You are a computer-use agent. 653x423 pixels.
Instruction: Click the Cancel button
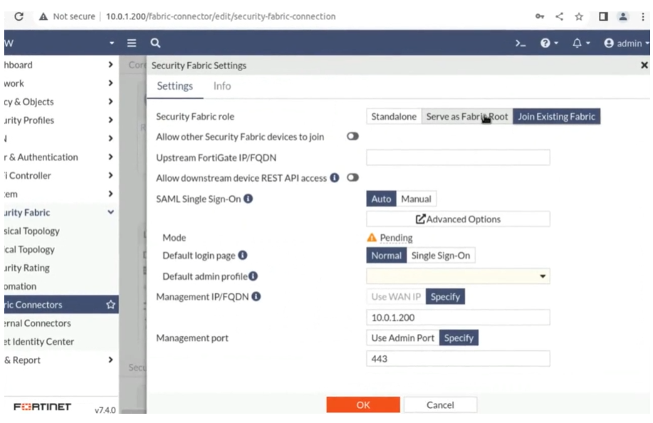[440, 404]
